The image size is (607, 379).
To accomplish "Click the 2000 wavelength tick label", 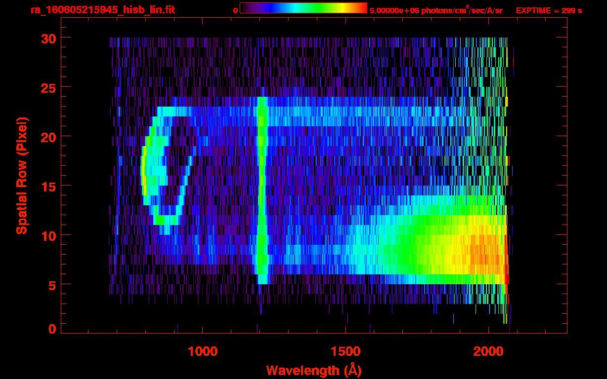I will click(x=489, y=351).
